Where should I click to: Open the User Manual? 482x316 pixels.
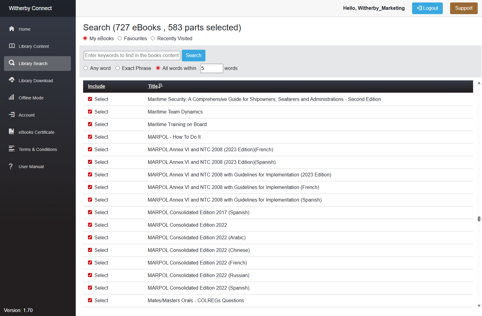click(x=37, y=167)
